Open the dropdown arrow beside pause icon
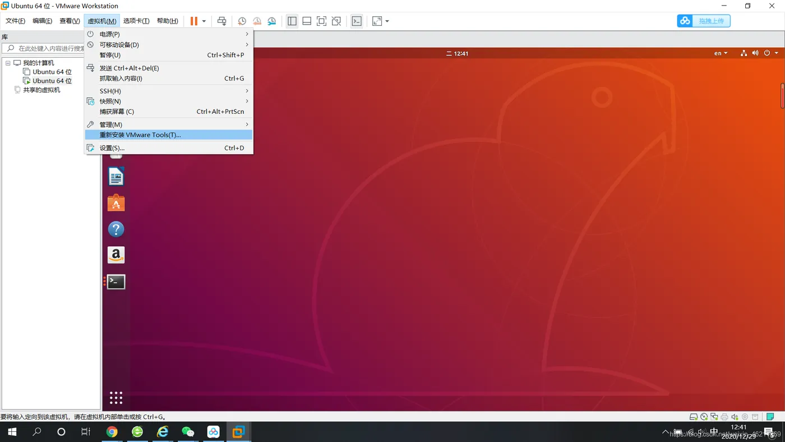The height and width of the screenshot is (442, 785). (204, 21)
